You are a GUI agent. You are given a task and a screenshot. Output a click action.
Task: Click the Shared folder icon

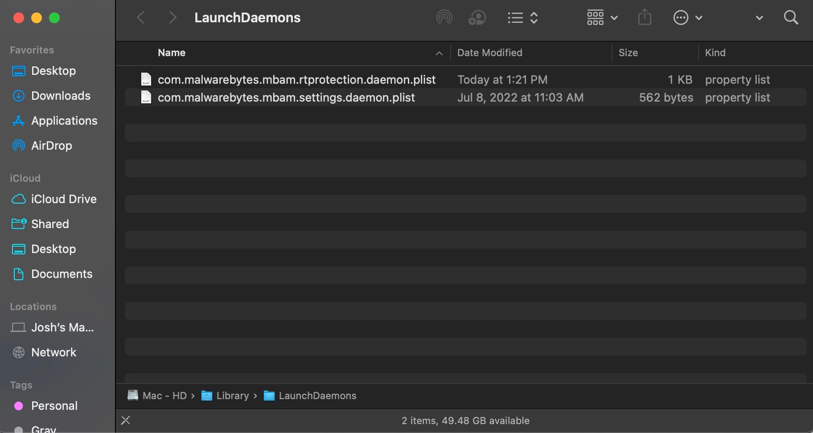[x=18, y=224]
